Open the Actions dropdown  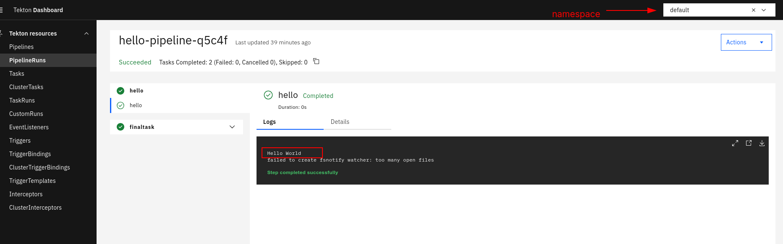click(x=746, y=42)
